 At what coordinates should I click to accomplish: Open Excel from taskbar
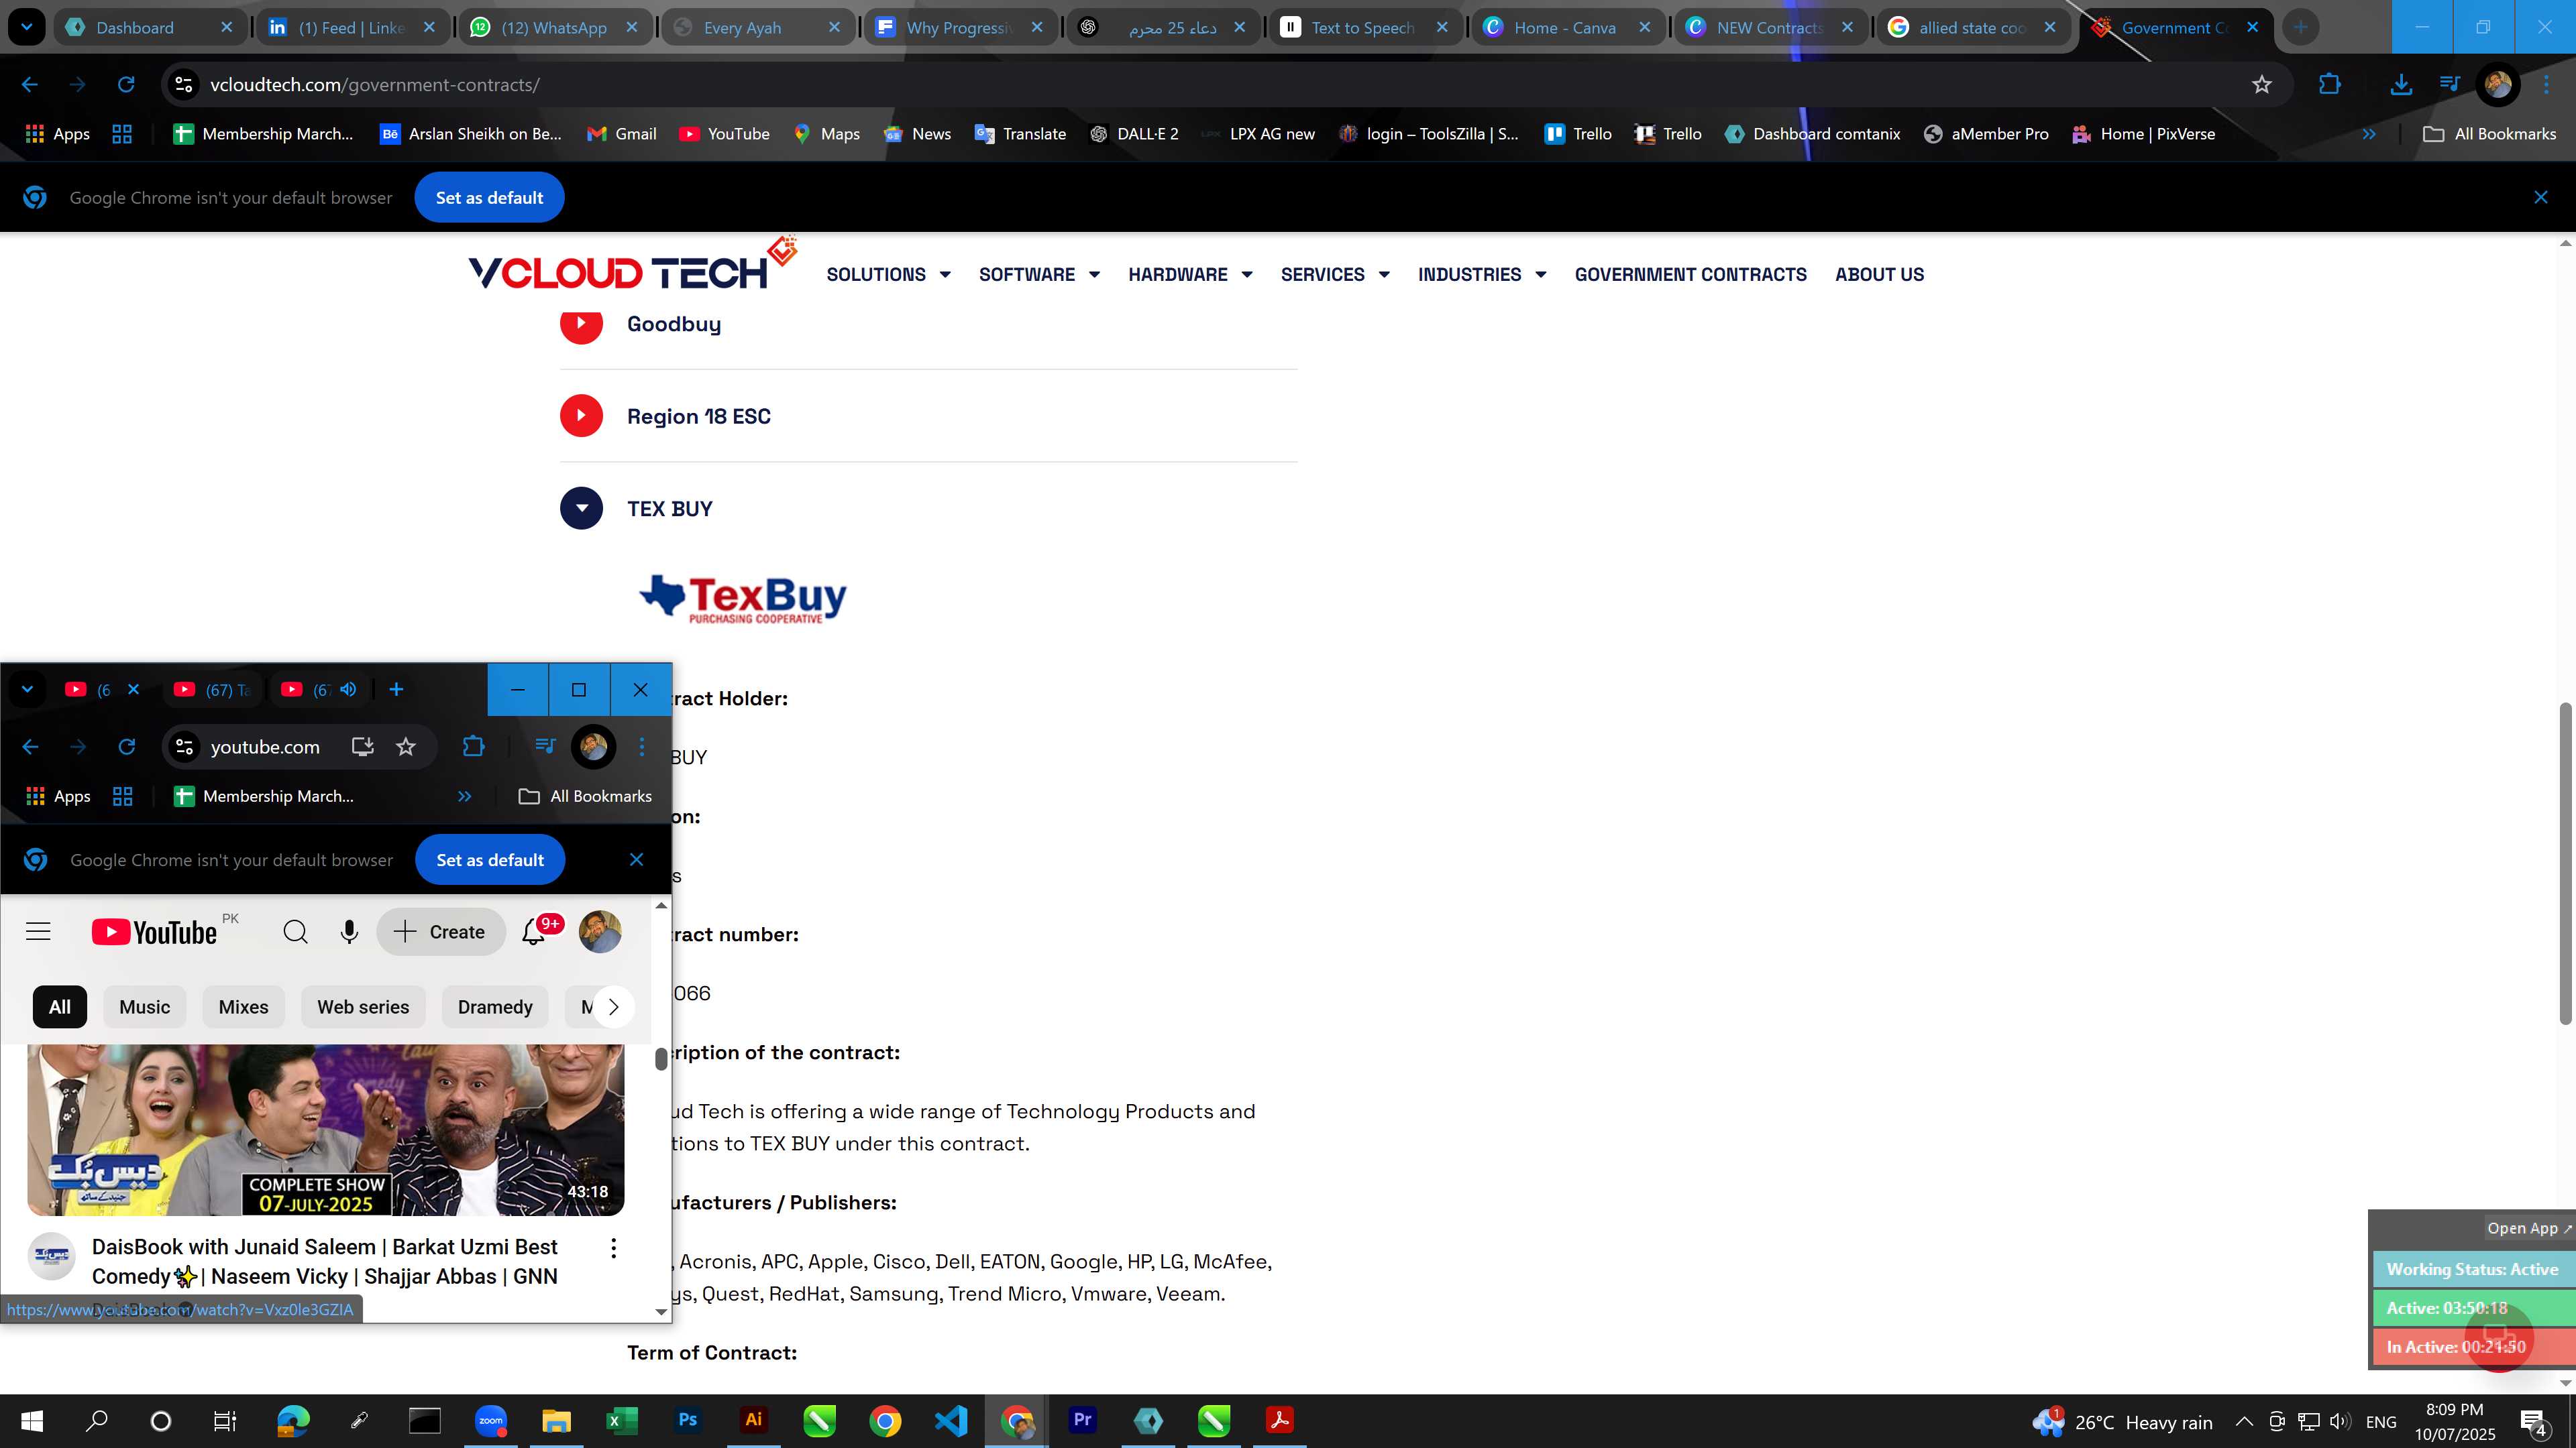tap(622, 1421)
